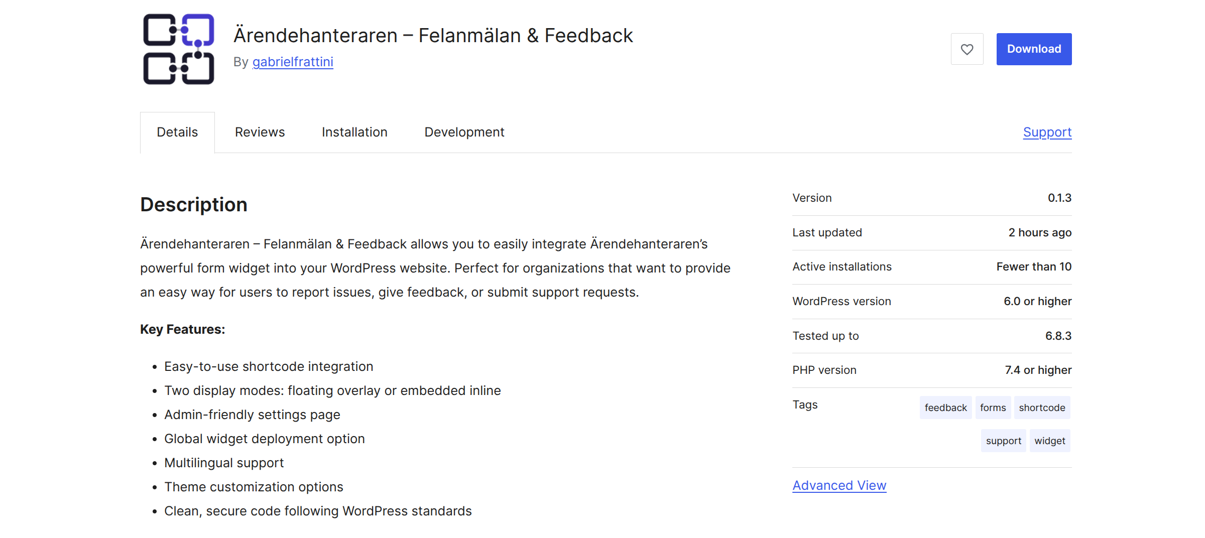The height and width of the screenshot is (538, 1205).
Task: Select the forms tag
Action: pos(993,408)
